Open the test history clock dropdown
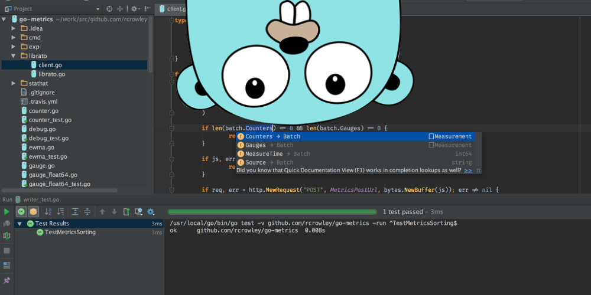This screenshot has width=591, height=295. [139, 212]
